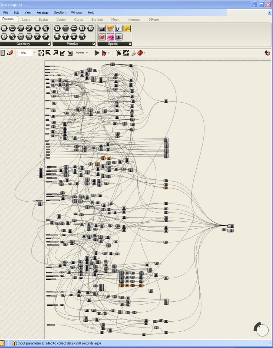Switch to the Curve tab

pos(79,20)
